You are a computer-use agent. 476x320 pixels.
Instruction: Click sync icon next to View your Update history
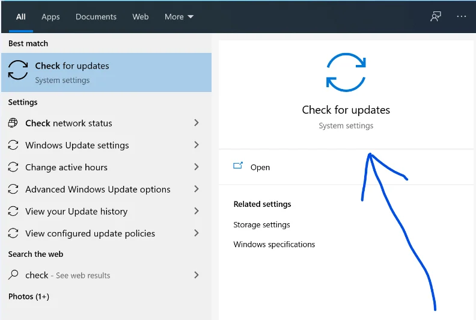tap(13, 211)
